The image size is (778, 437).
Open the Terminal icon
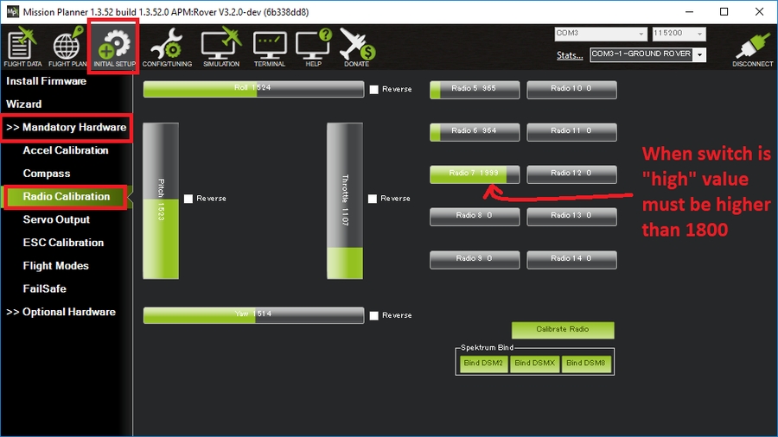click(269, 46)
